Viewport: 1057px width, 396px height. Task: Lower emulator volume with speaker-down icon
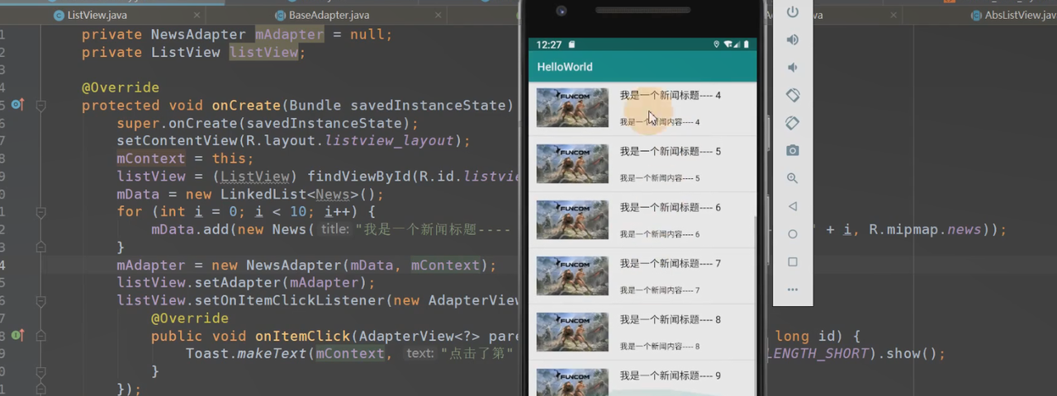pyautogui.click(x=793, y=68)
